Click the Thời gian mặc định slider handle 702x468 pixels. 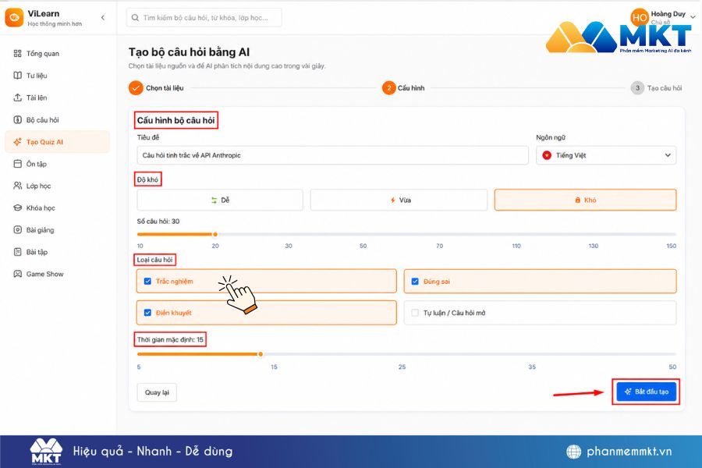(x=261, y=354)
